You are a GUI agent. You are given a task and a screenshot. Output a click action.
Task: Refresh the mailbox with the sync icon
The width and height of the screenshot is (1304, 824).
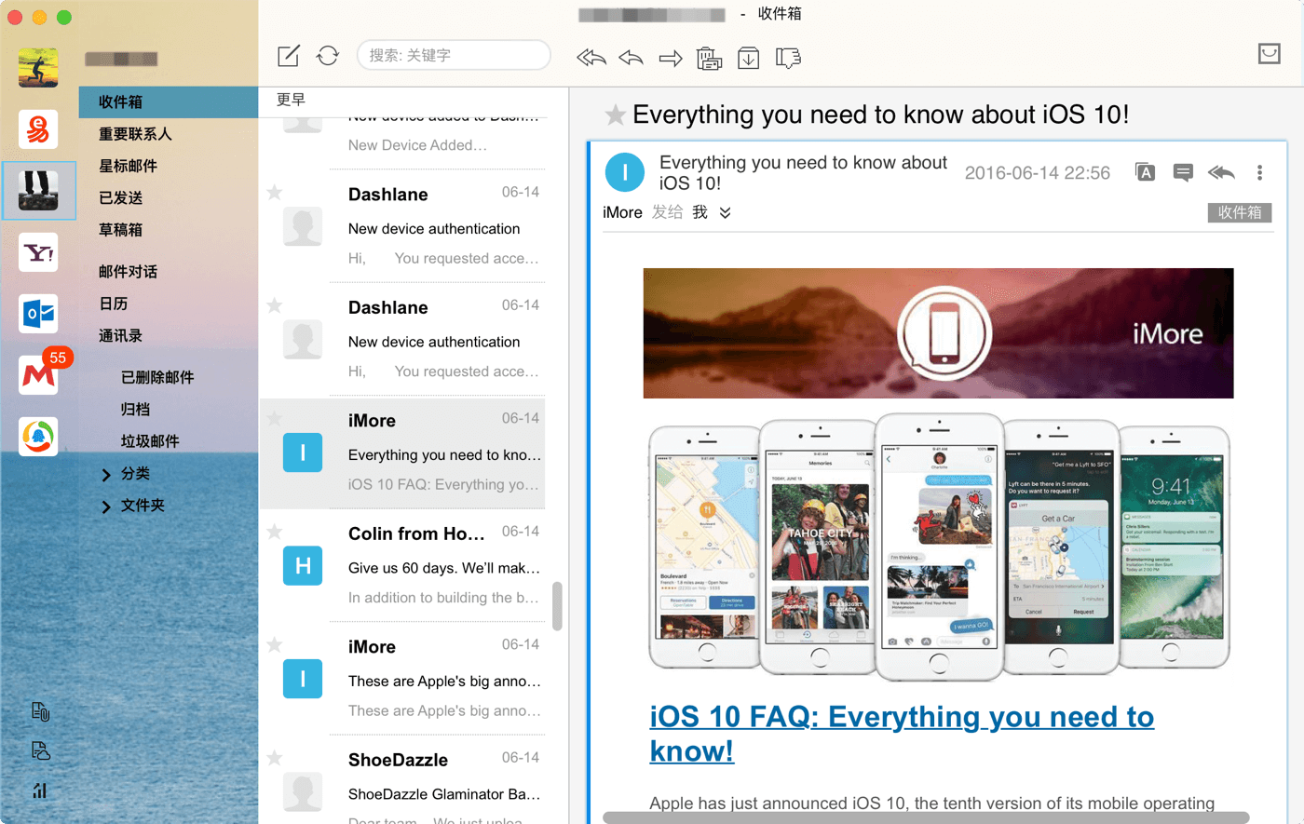(328, 56)
